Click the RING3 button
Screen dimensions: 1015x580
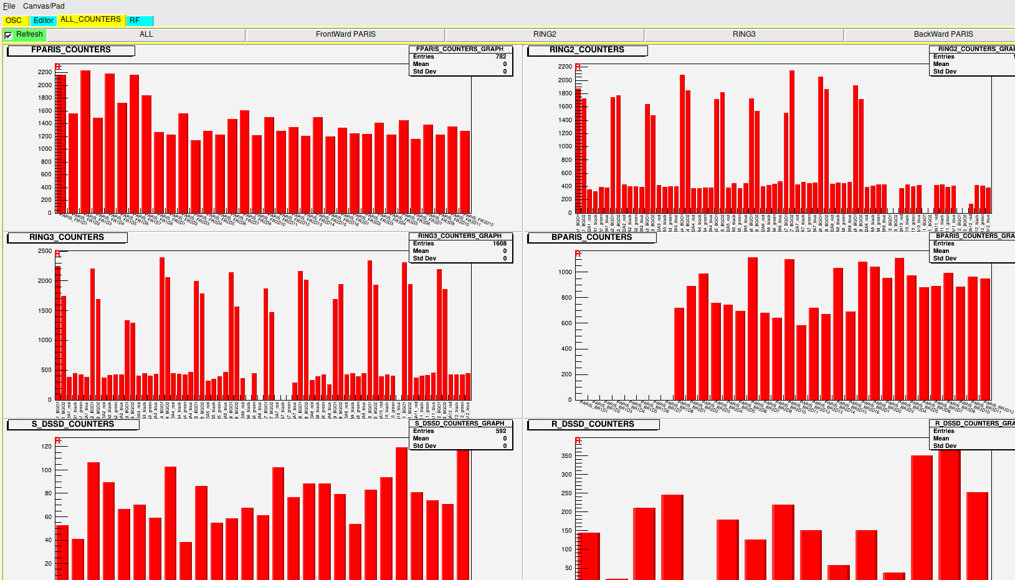pos(743,35)
